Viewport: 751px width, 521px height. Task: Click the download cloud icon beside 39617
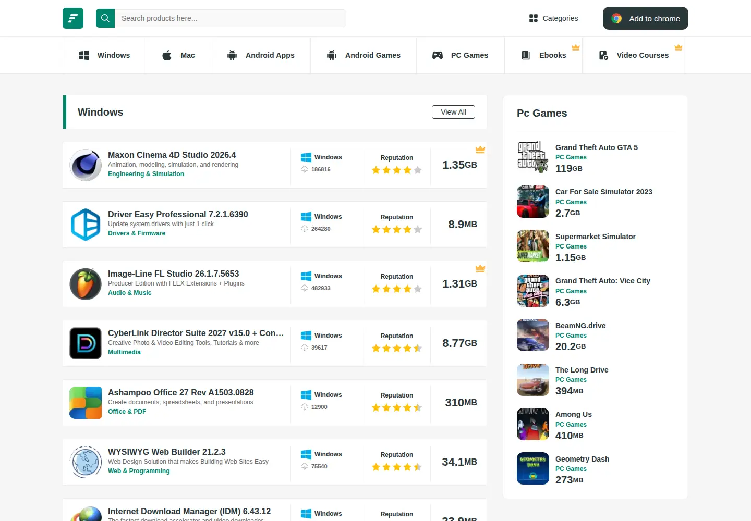pyautogui.click(x=305, y=348)
